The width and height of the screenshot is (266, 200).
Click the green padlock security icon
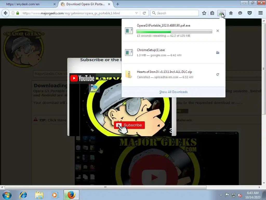18,13
